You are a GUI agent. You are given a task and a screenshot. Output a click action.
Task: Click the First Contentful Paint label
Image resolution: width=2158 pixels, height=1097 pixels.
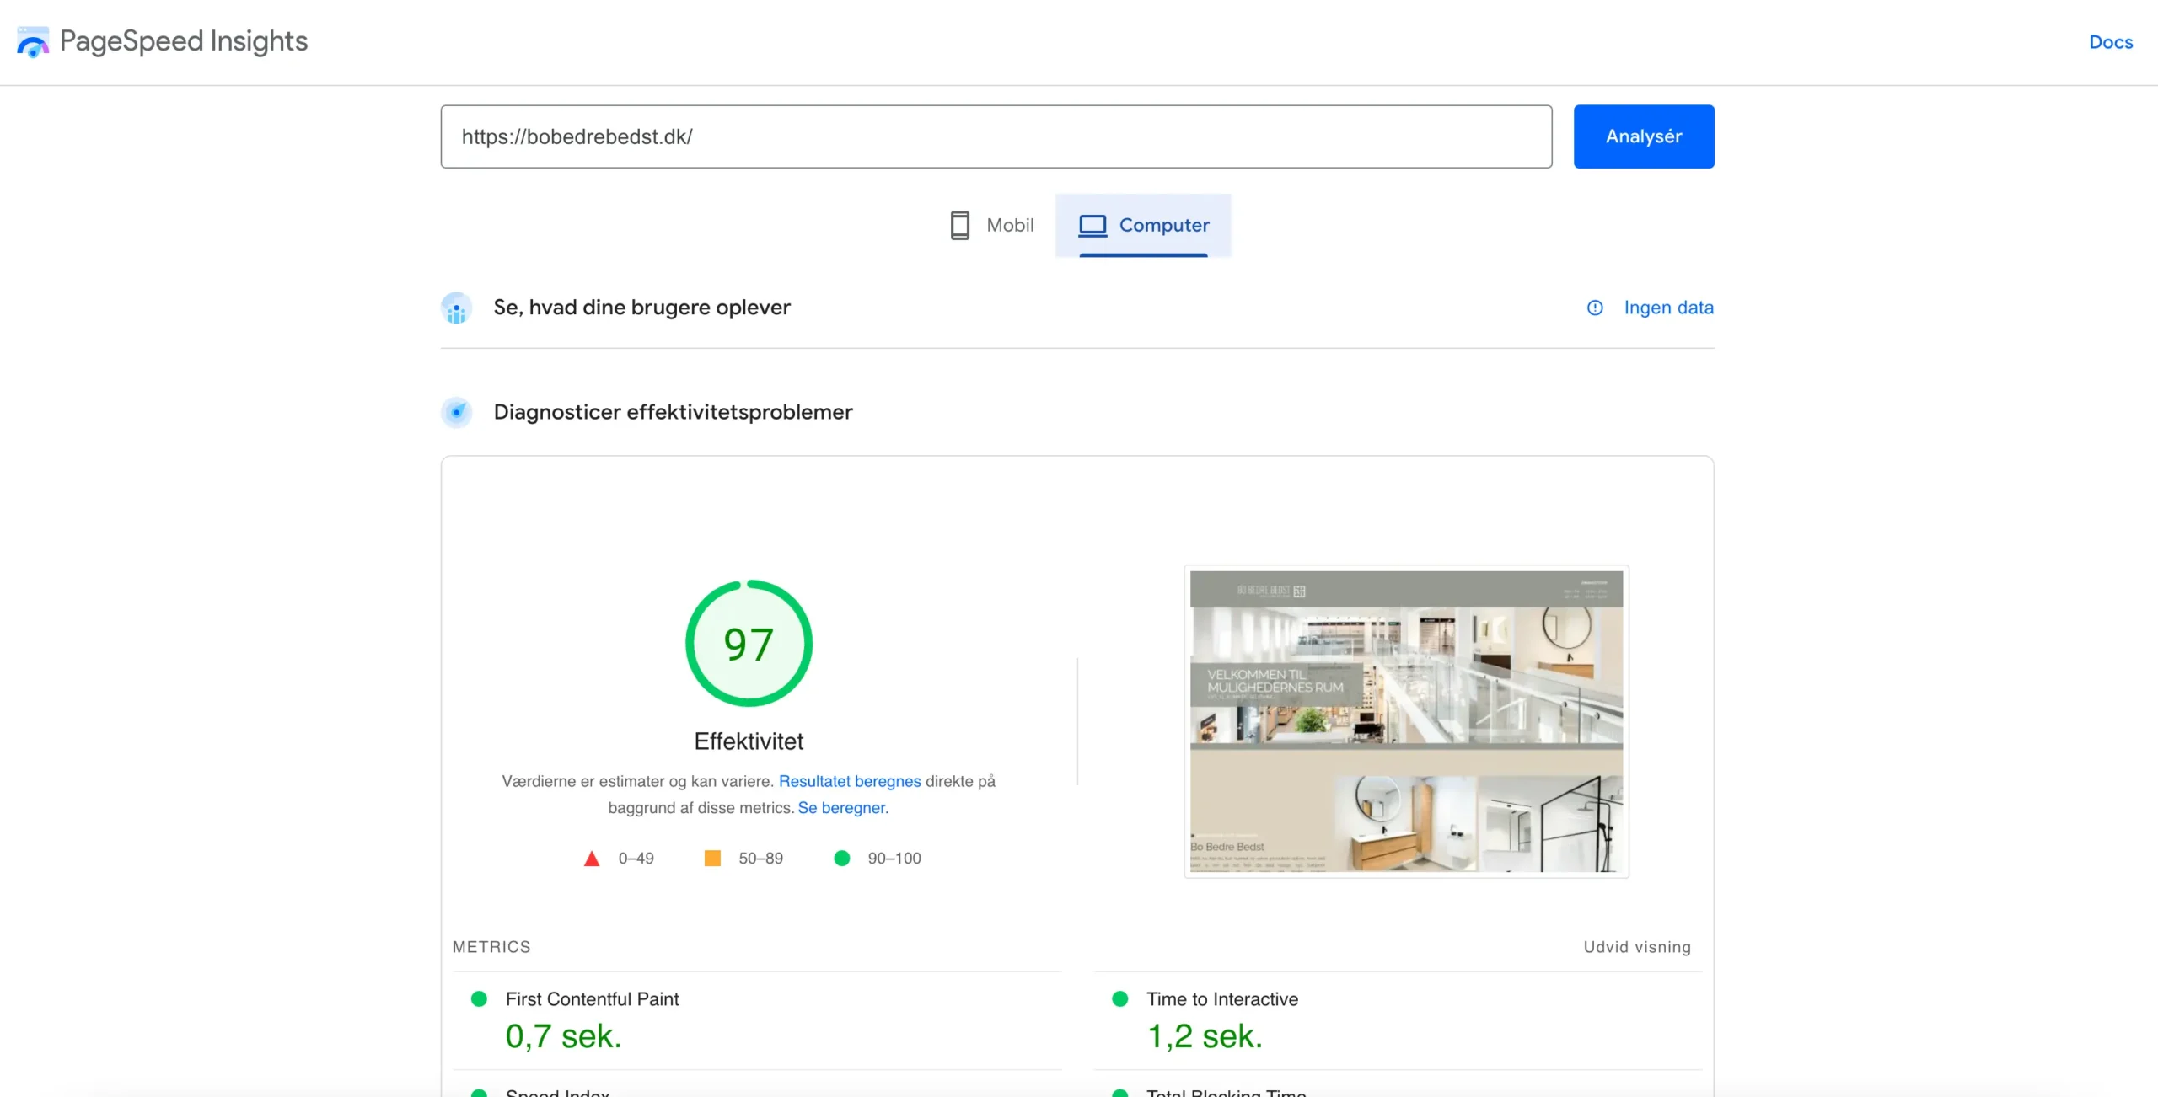pyautogui.click(x=592, y=999)
